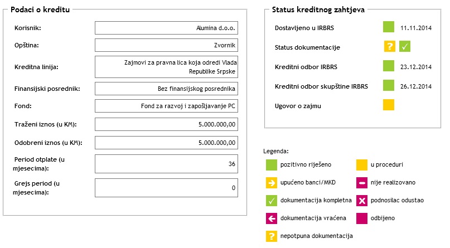Screen dimensions: 450x248
Task: Click the yellow square for Ugovor o zajmu
Action: (389, 105)
